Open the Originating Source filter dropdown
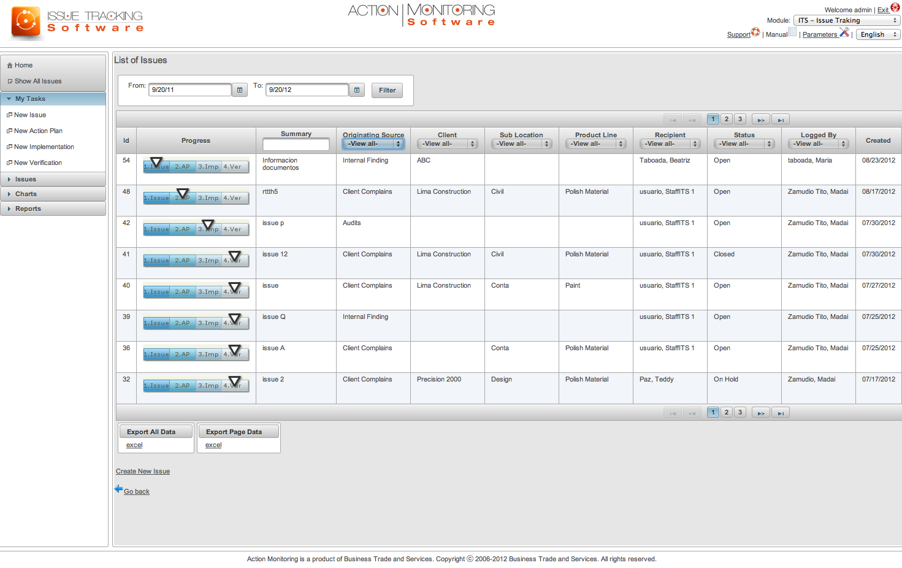The width and height of the screenshot is (902, 568). (373, 144)
